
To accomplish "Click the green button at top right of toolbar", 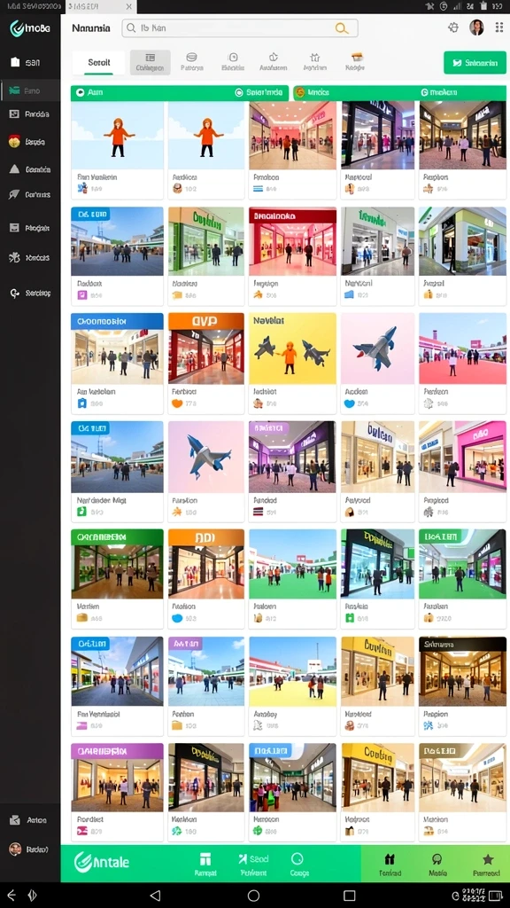I will point(475,63).
